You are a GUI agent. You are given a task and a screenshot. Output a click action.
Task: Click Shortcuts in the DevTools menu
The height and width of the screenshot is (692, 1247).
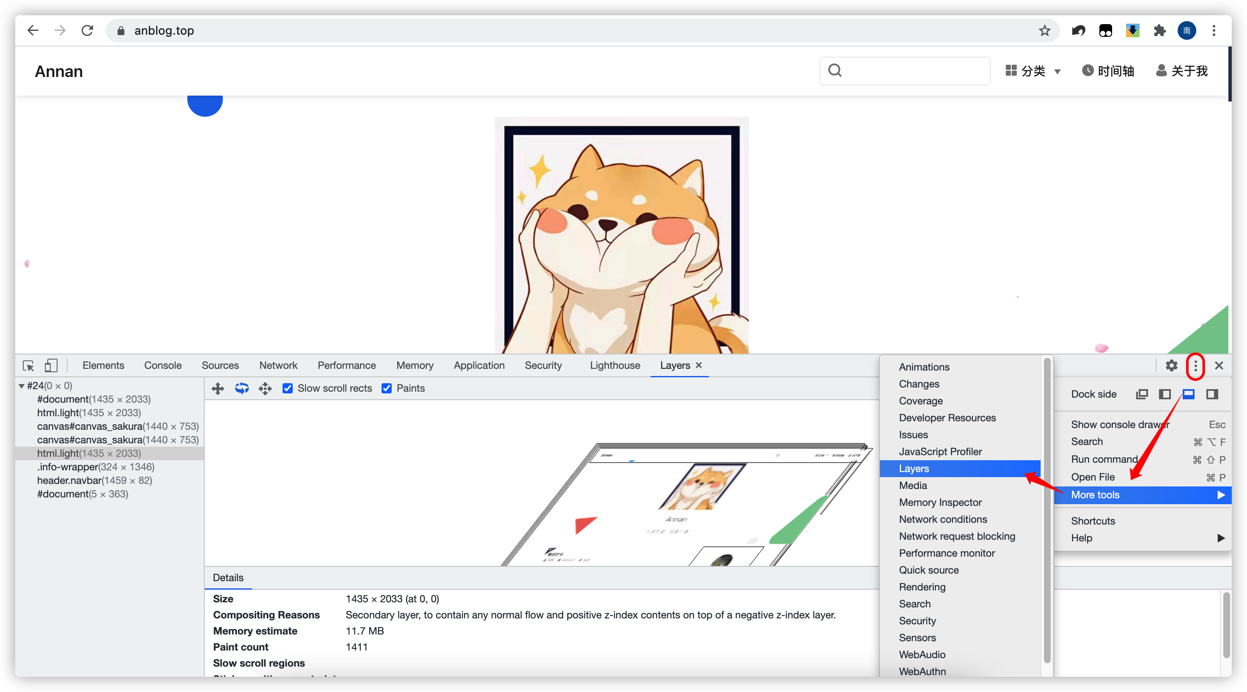tap(1093, 521)
